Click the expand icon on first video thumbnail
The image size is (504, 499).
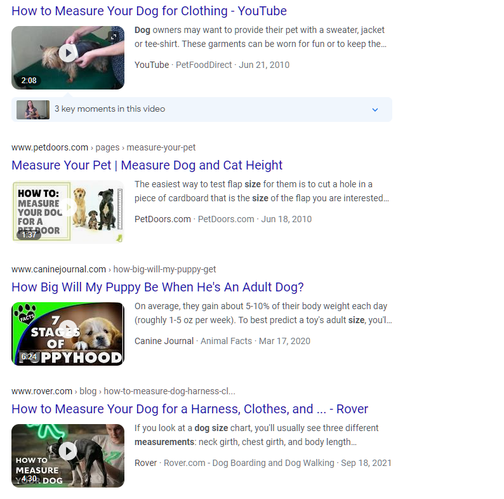[x=114, y=37]
